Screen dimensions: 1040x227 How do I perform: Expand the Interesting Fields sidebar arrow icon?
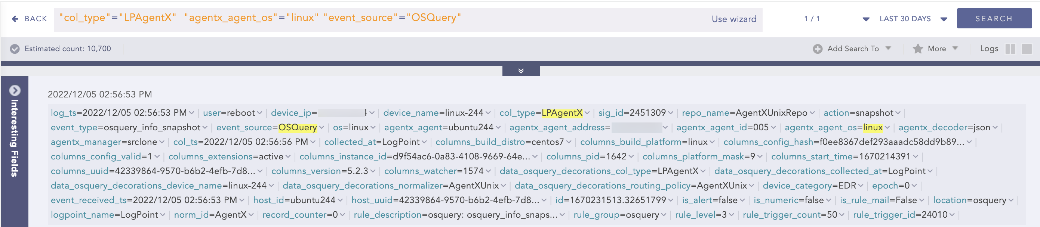tap(15, 90)
